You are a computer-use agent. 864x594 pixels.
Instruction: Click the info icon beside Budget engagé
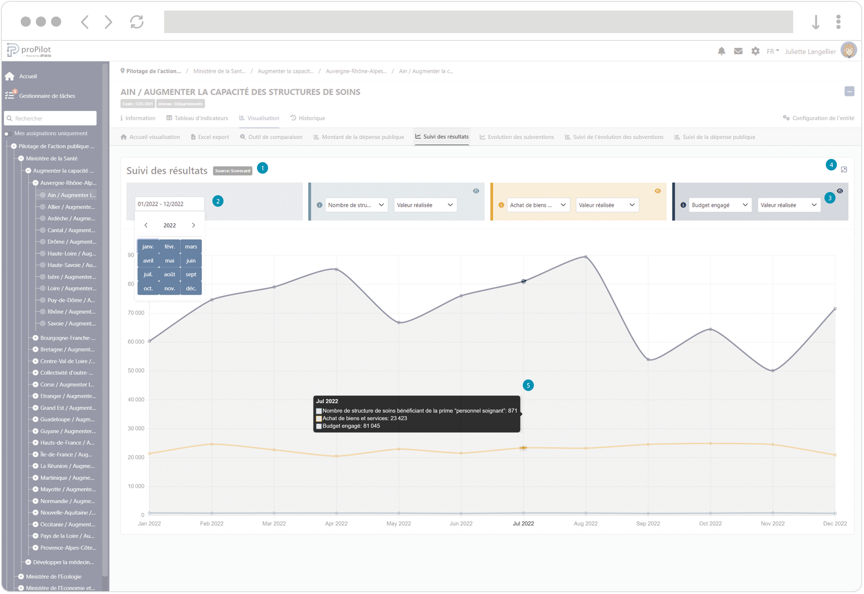point(683,205)
